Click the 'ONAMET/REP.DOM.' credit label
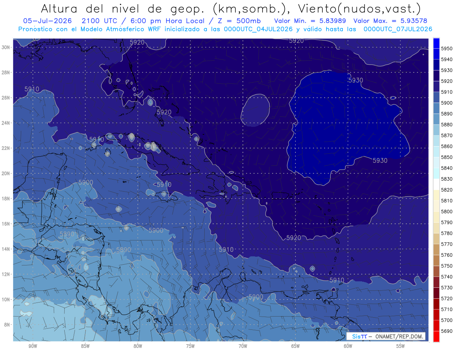The image size is (454, 351). (x=399, y=336)
